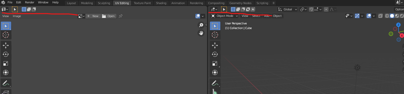Open the Render menu

[29, 2]
